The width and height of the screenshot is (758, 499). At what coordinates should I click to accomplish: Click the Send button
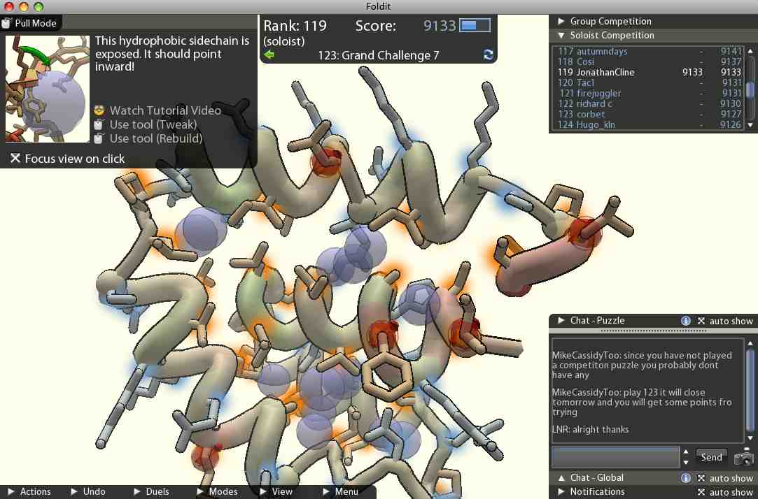[710, 456]
